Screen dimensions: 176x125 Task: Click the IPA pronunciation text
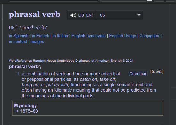[33, 28]
